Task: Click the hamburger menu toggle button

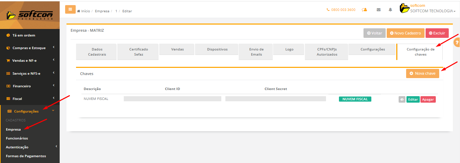Action: tap(70, 10)
